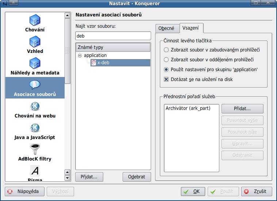
Task: Click the Odebrat button
Action: coord(136,177)
